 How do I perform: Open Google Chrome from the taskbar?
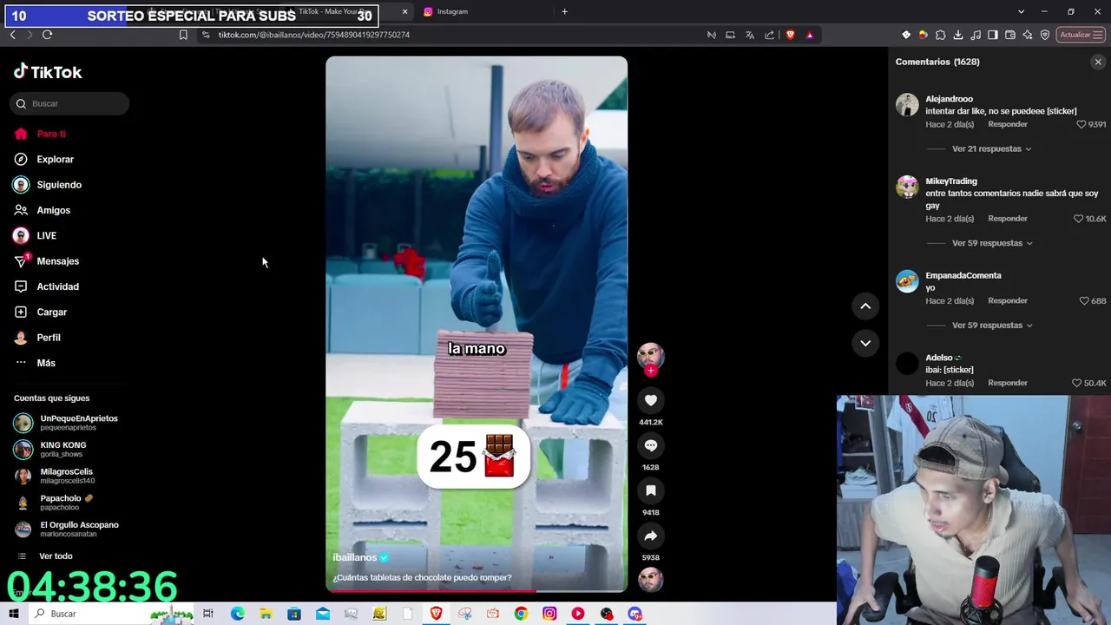tap(521, 614)
